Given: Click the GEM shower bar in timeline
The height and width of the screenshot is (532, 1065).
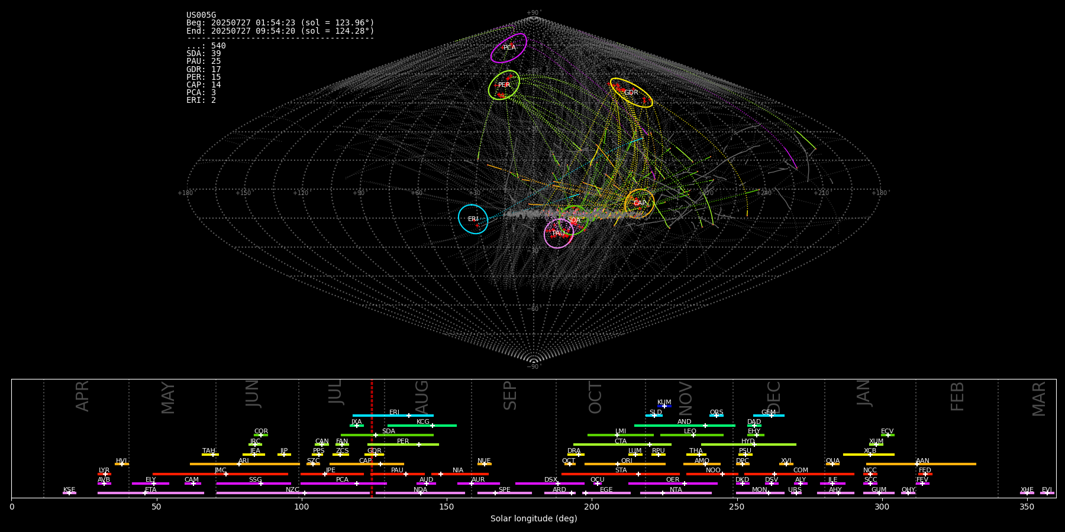Looking at the screenshot, I should pos(769,416).
